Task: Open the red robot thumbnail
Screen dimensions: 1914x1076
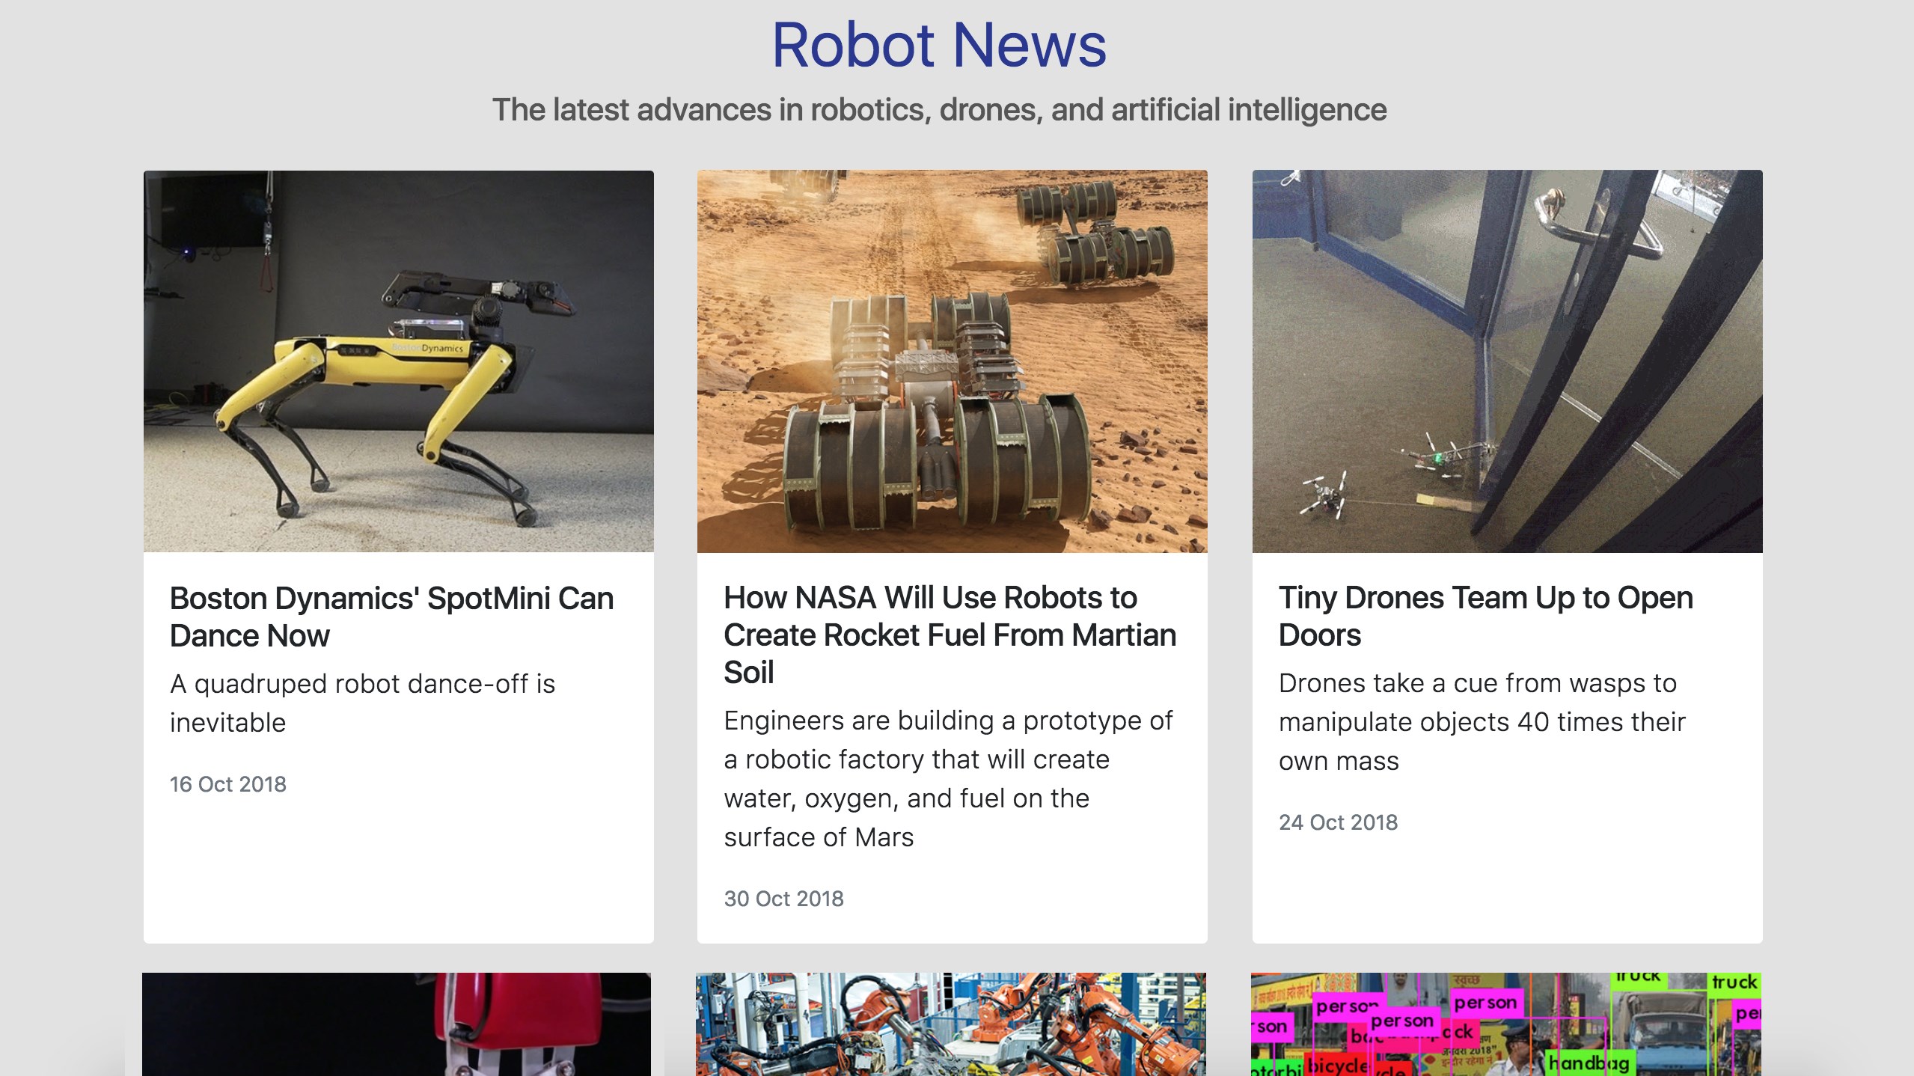Action: [x=397, y=1024]
